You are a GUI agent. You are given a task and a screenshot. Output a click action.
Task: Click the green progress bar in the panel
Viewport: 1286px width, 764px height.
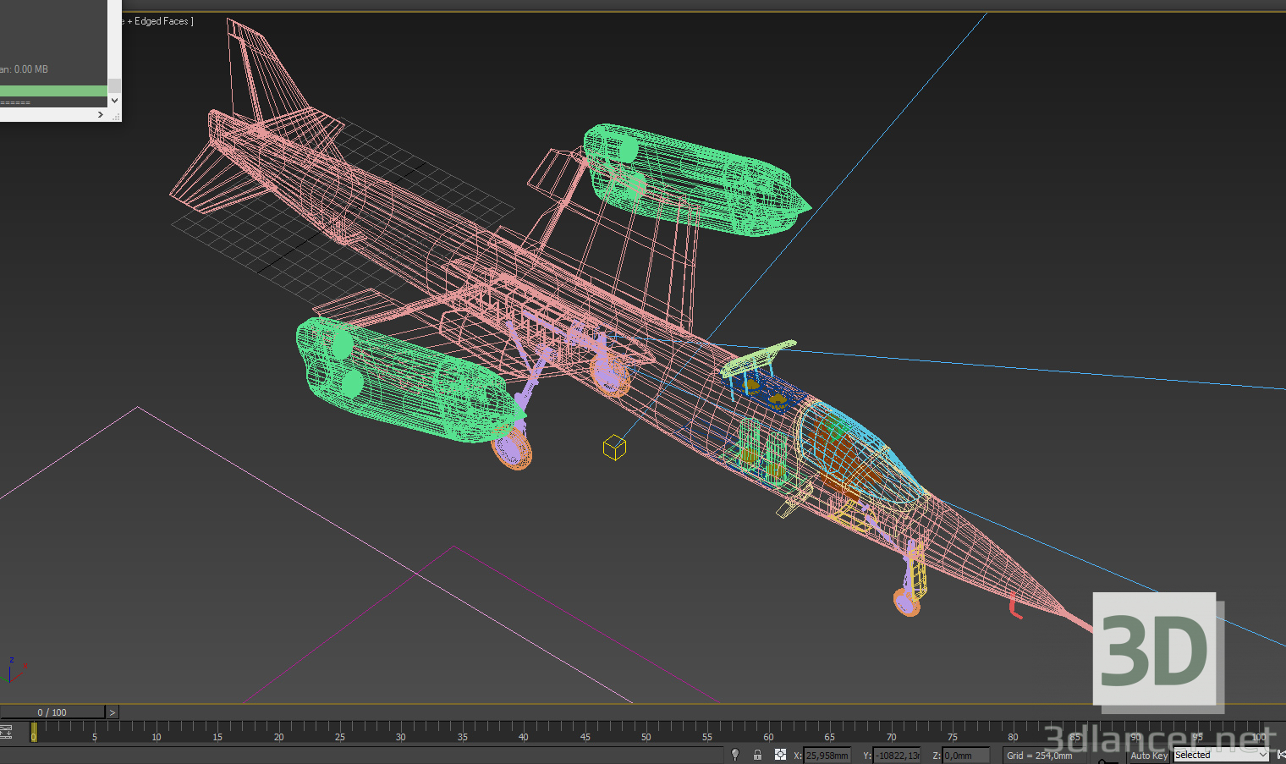click(53, 91)
